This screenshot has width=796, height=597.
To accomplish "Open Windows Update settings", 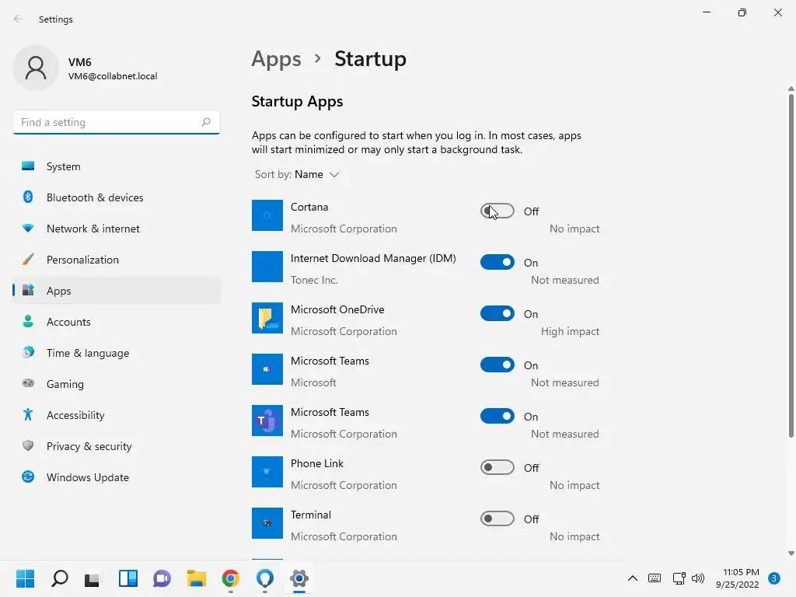I will [x=117, y=477].
